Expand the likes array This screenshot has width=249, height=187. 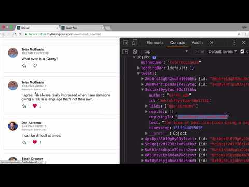tap(146, 106)
